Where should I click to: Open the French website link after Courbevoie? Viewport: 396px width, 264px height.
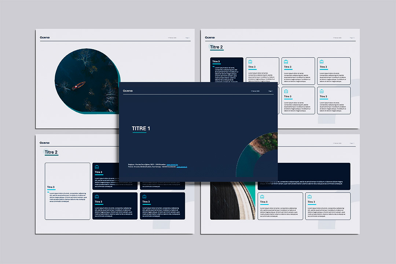pos(182,167)
